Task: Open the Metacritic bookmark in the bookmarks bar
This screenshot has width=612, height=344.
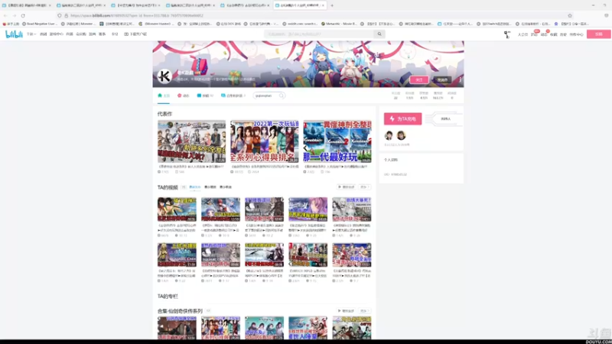Action: (x=339, y=24)
